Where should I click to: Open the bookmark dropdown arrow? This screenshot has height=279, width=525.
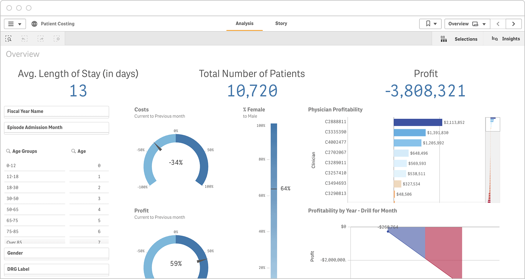point(436,24)
